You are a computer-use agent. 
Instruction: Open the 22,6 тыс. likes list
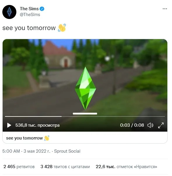126,167
